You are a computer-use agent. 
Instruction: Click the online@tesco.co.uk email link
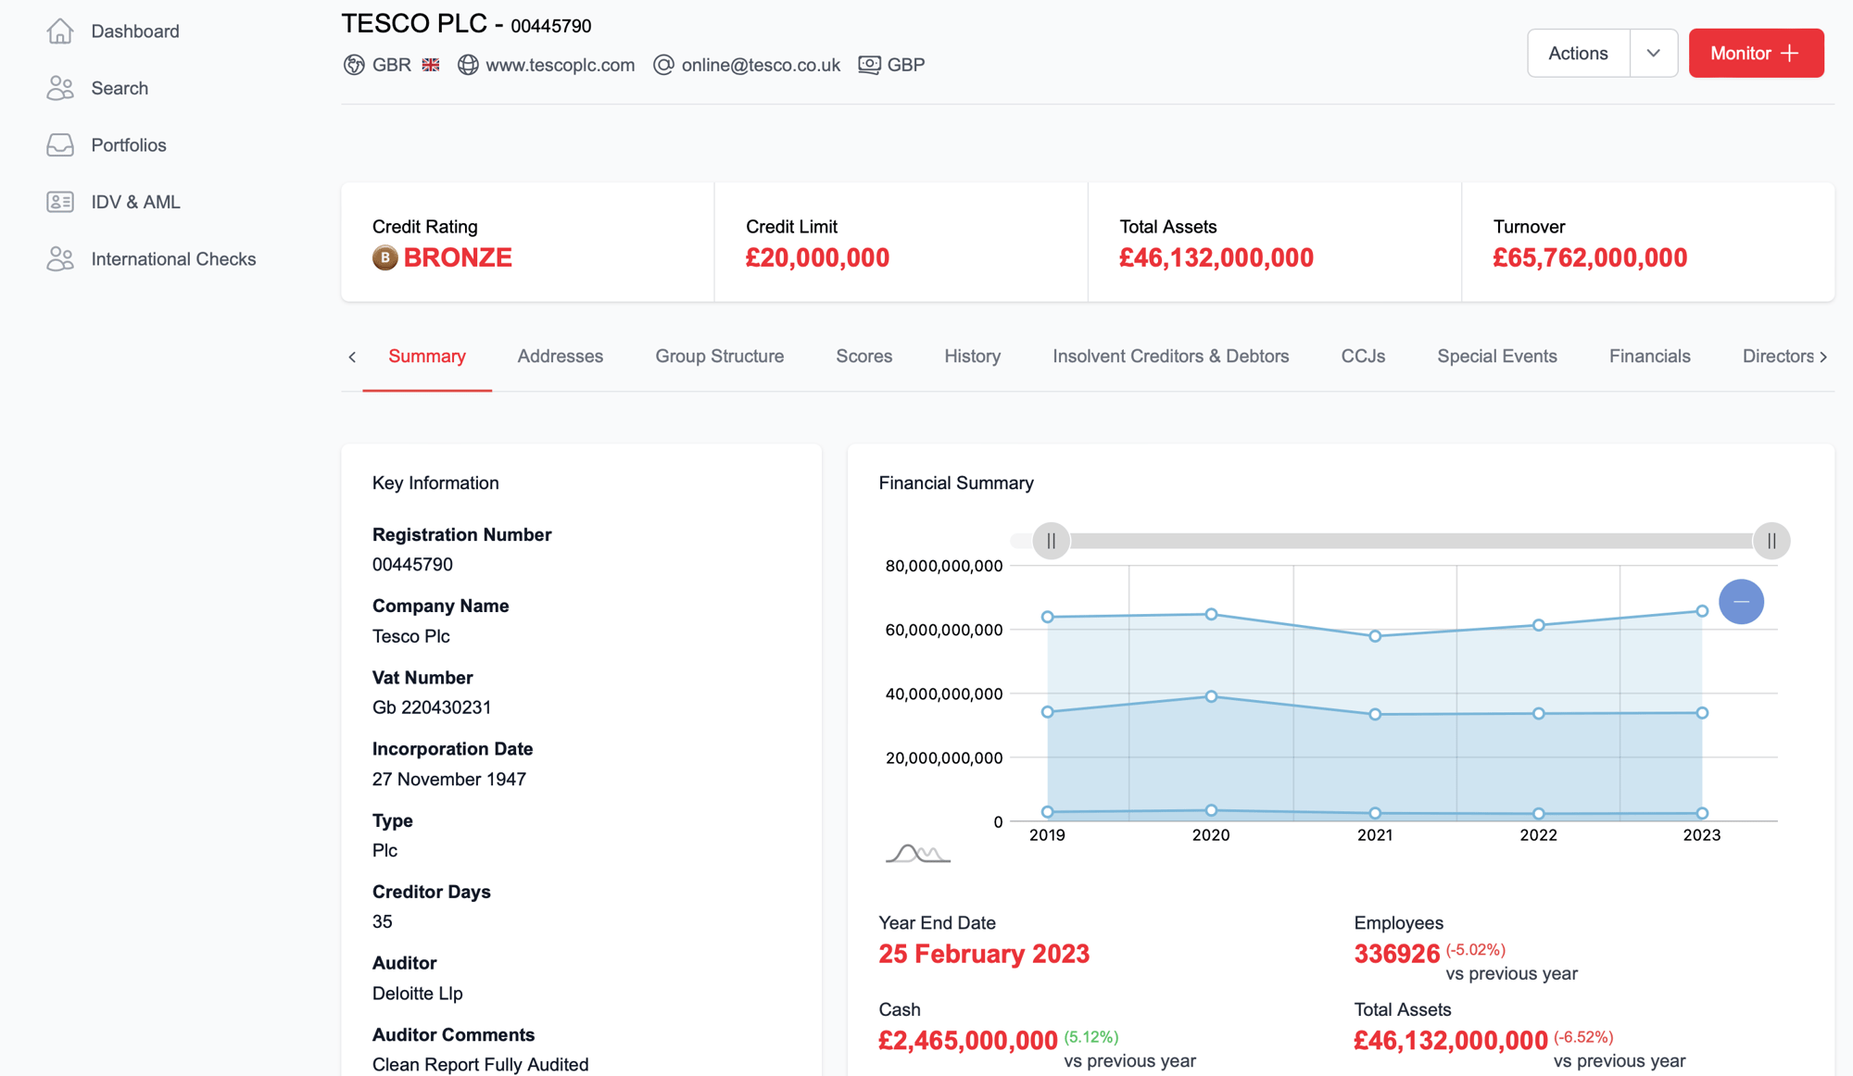click(761, 65)
